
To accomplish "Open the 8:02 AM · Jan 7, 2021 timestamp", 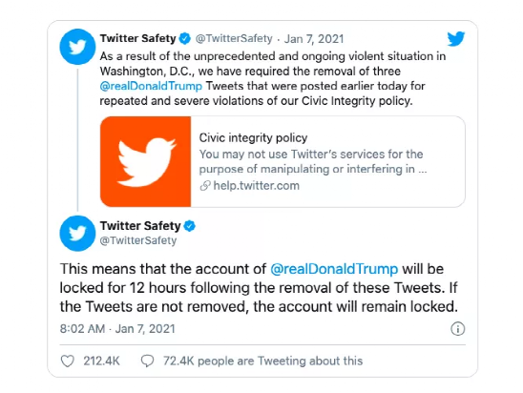I will pos(117,329).
